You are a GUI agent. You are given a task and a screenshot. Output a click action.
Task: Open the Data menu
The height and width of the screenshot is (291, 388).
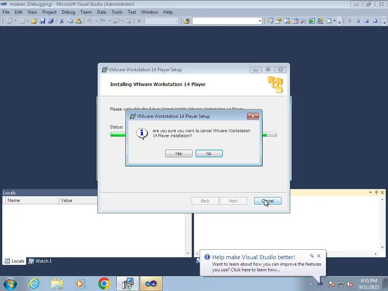102,12
